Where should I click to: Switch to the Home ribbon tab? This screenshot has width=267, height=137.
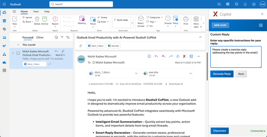(x=24, y=12)
